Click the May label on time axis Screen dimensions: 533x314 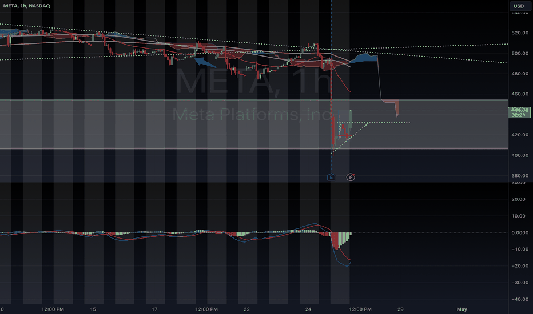tap(462, 309)
